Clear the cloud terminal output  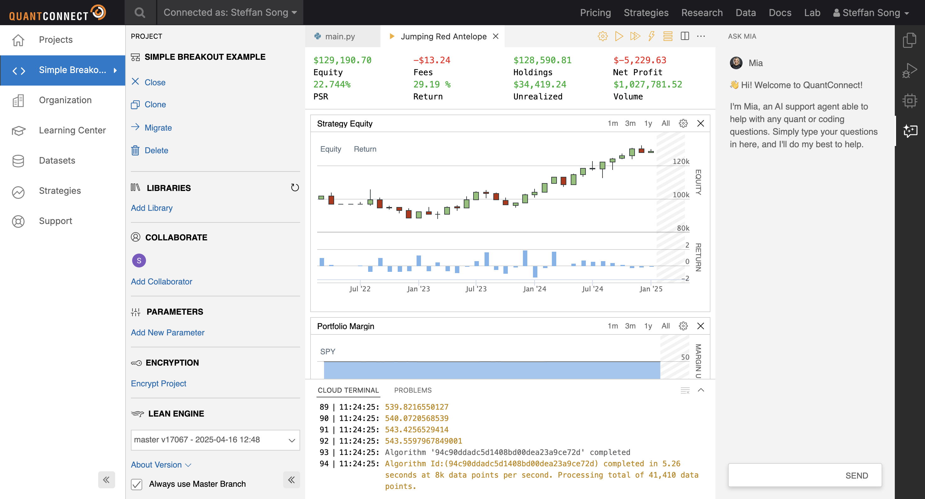click(685, 390)
